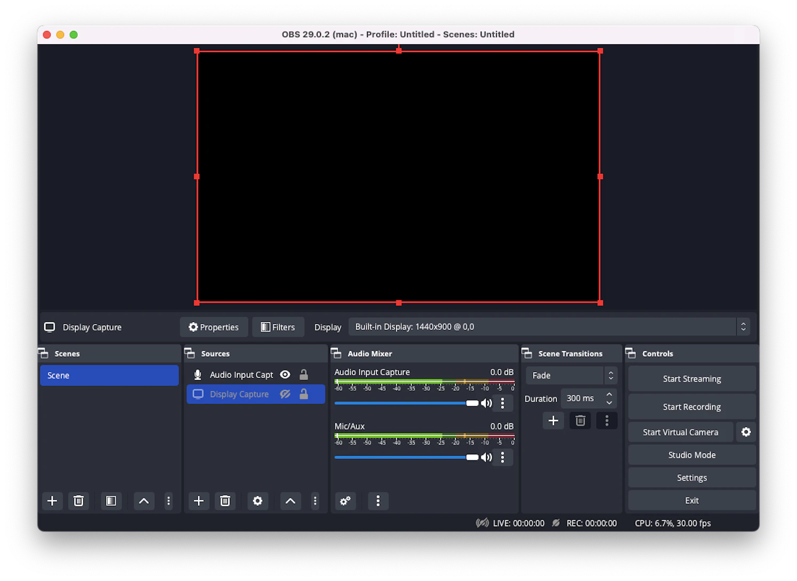The height and width of the screenshot is (581, 797).
Task: Delete selected scene with trash icon
Action: coord(78,501)
